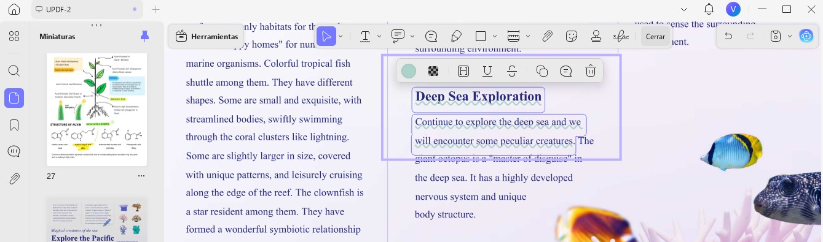Screen dimensions: 823x242
Task: Select the text markup T tool
Action: [365, 36]
